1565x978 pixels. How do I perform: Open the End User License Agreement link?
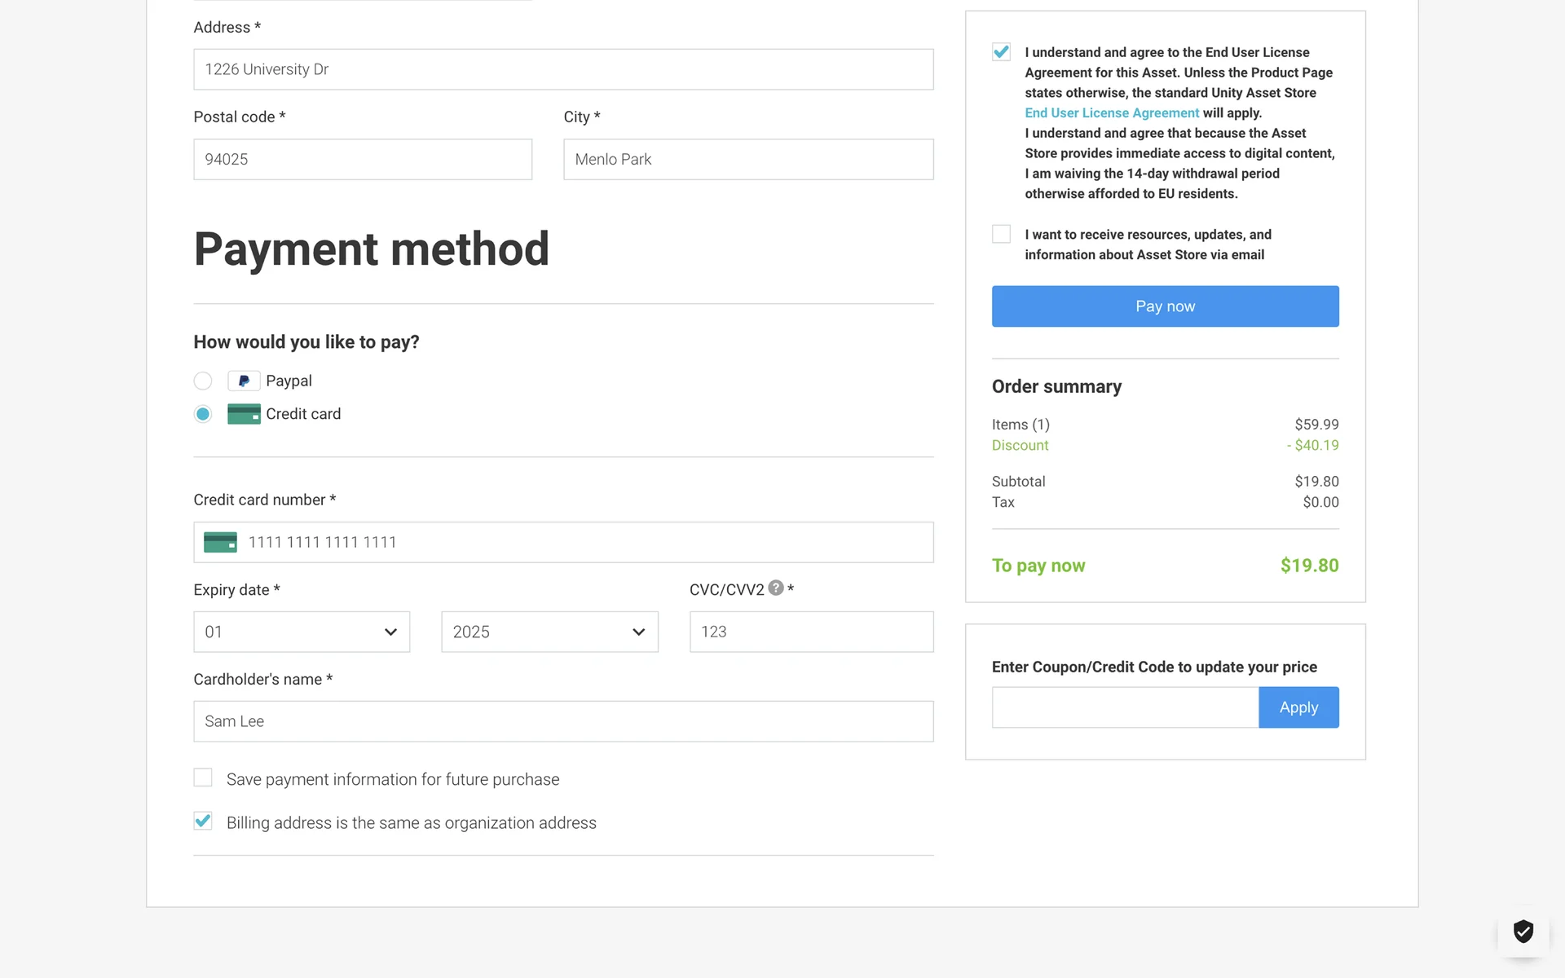pos(1111,113)
